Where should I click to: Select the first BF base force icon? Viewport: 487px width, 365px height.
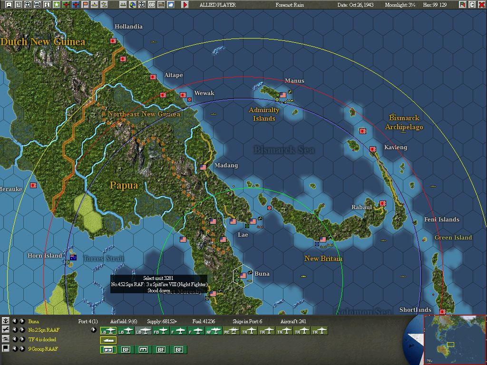click(x=126, y=350)
